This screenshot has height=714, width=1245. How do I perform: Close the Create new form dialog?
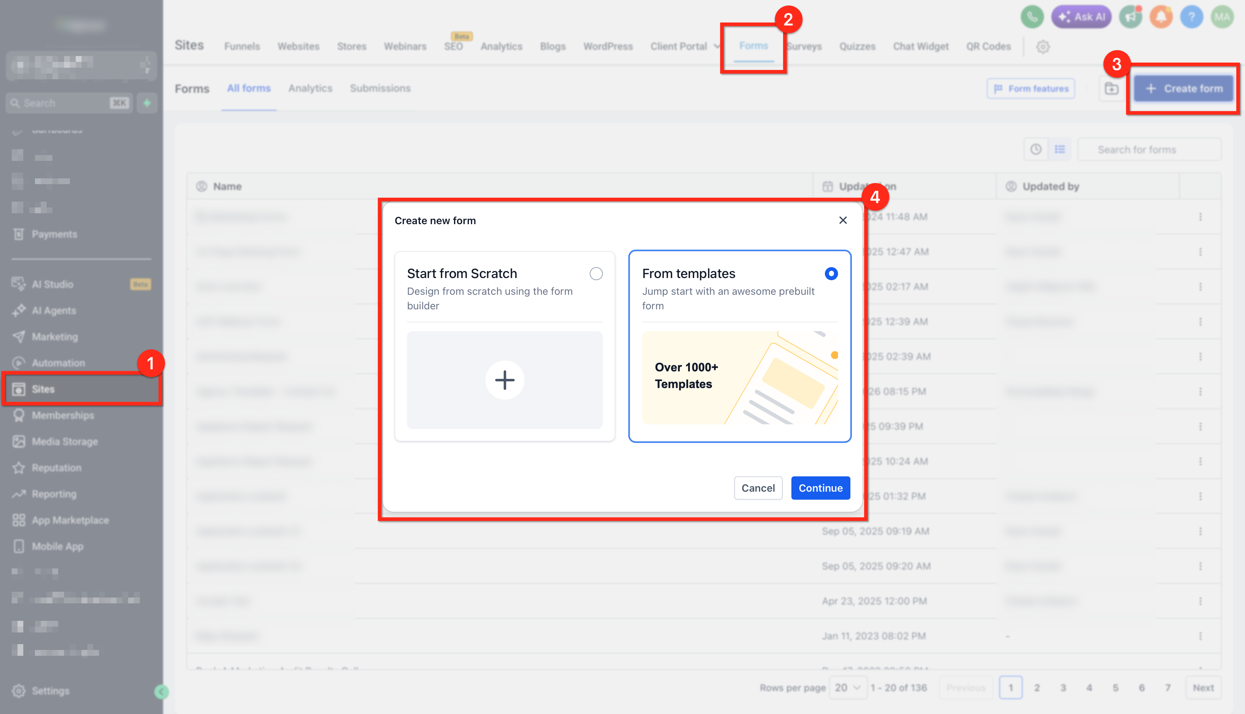[843, 220]
